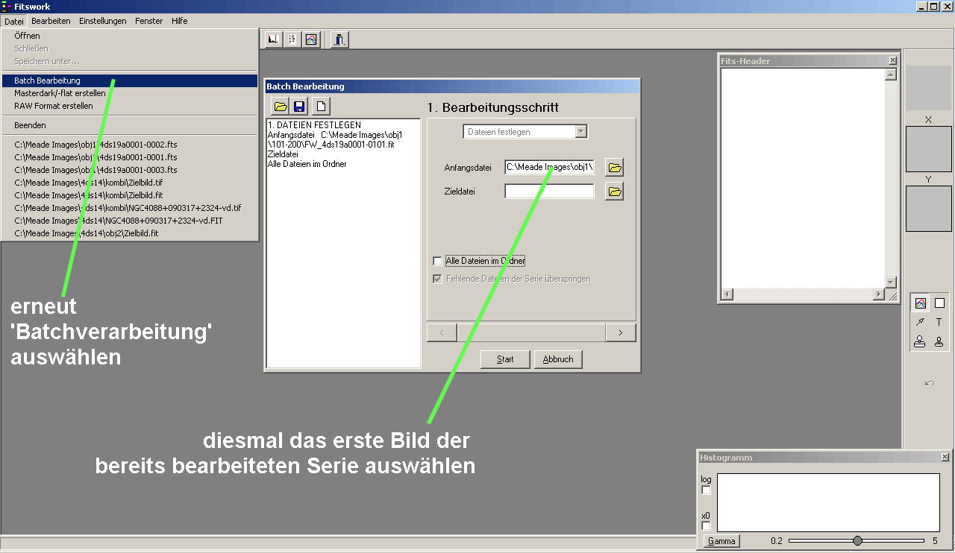Open the 'Dateien festlegen' dropdown
955x553 pixels.
point(580,132)
